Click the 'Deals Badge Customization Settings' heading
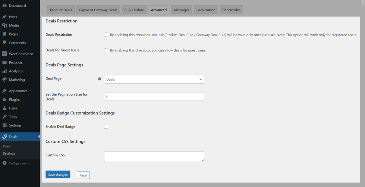The width and height of the screenshot is (365, 187). (80, 113)
